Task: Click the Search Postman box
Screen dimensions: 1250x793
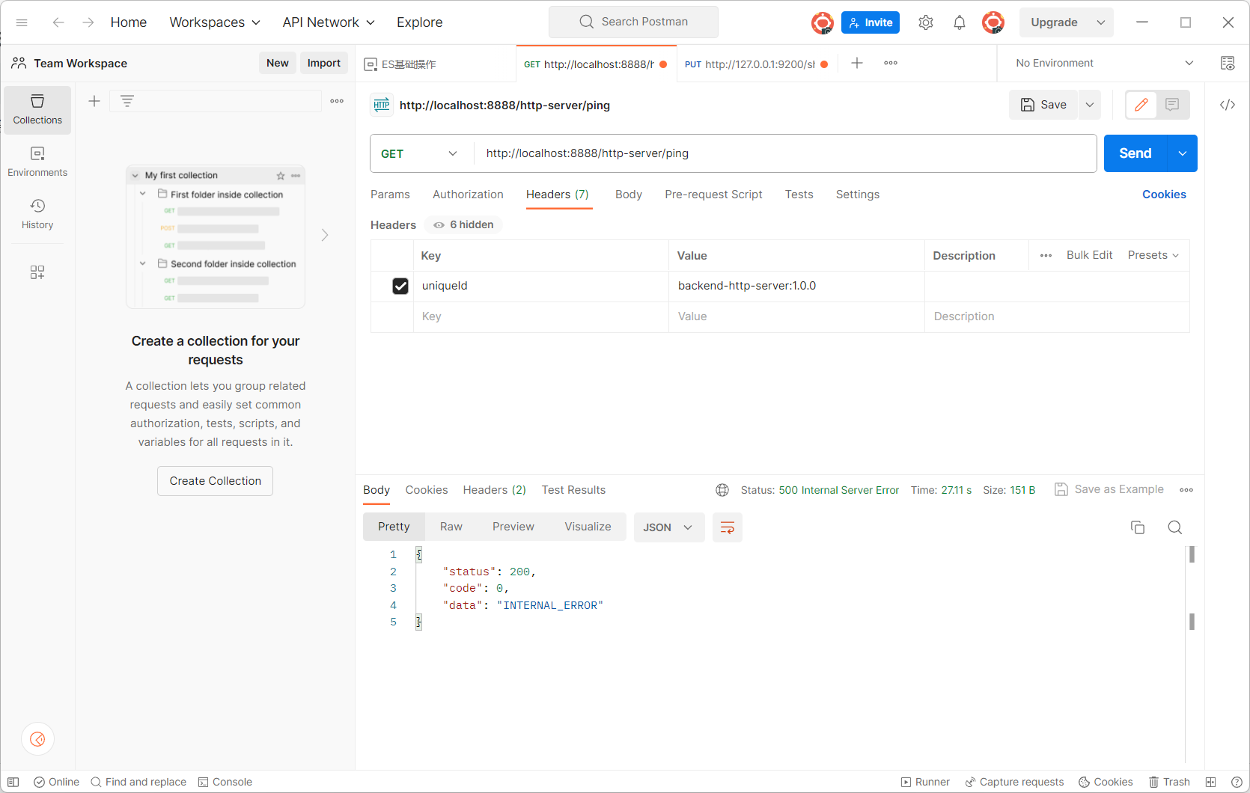Action: click(x=633, y=22)
